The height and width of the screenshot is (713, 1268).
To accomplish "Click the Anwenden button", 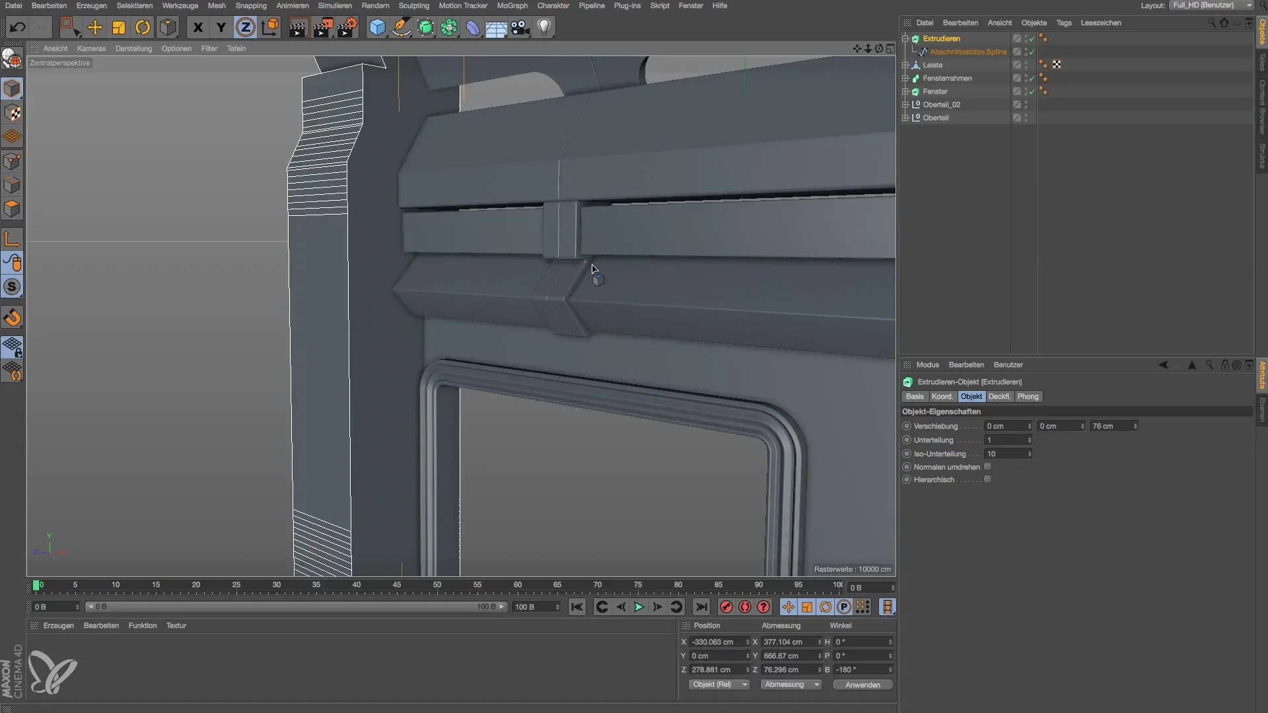I will (x=863, y=685).
